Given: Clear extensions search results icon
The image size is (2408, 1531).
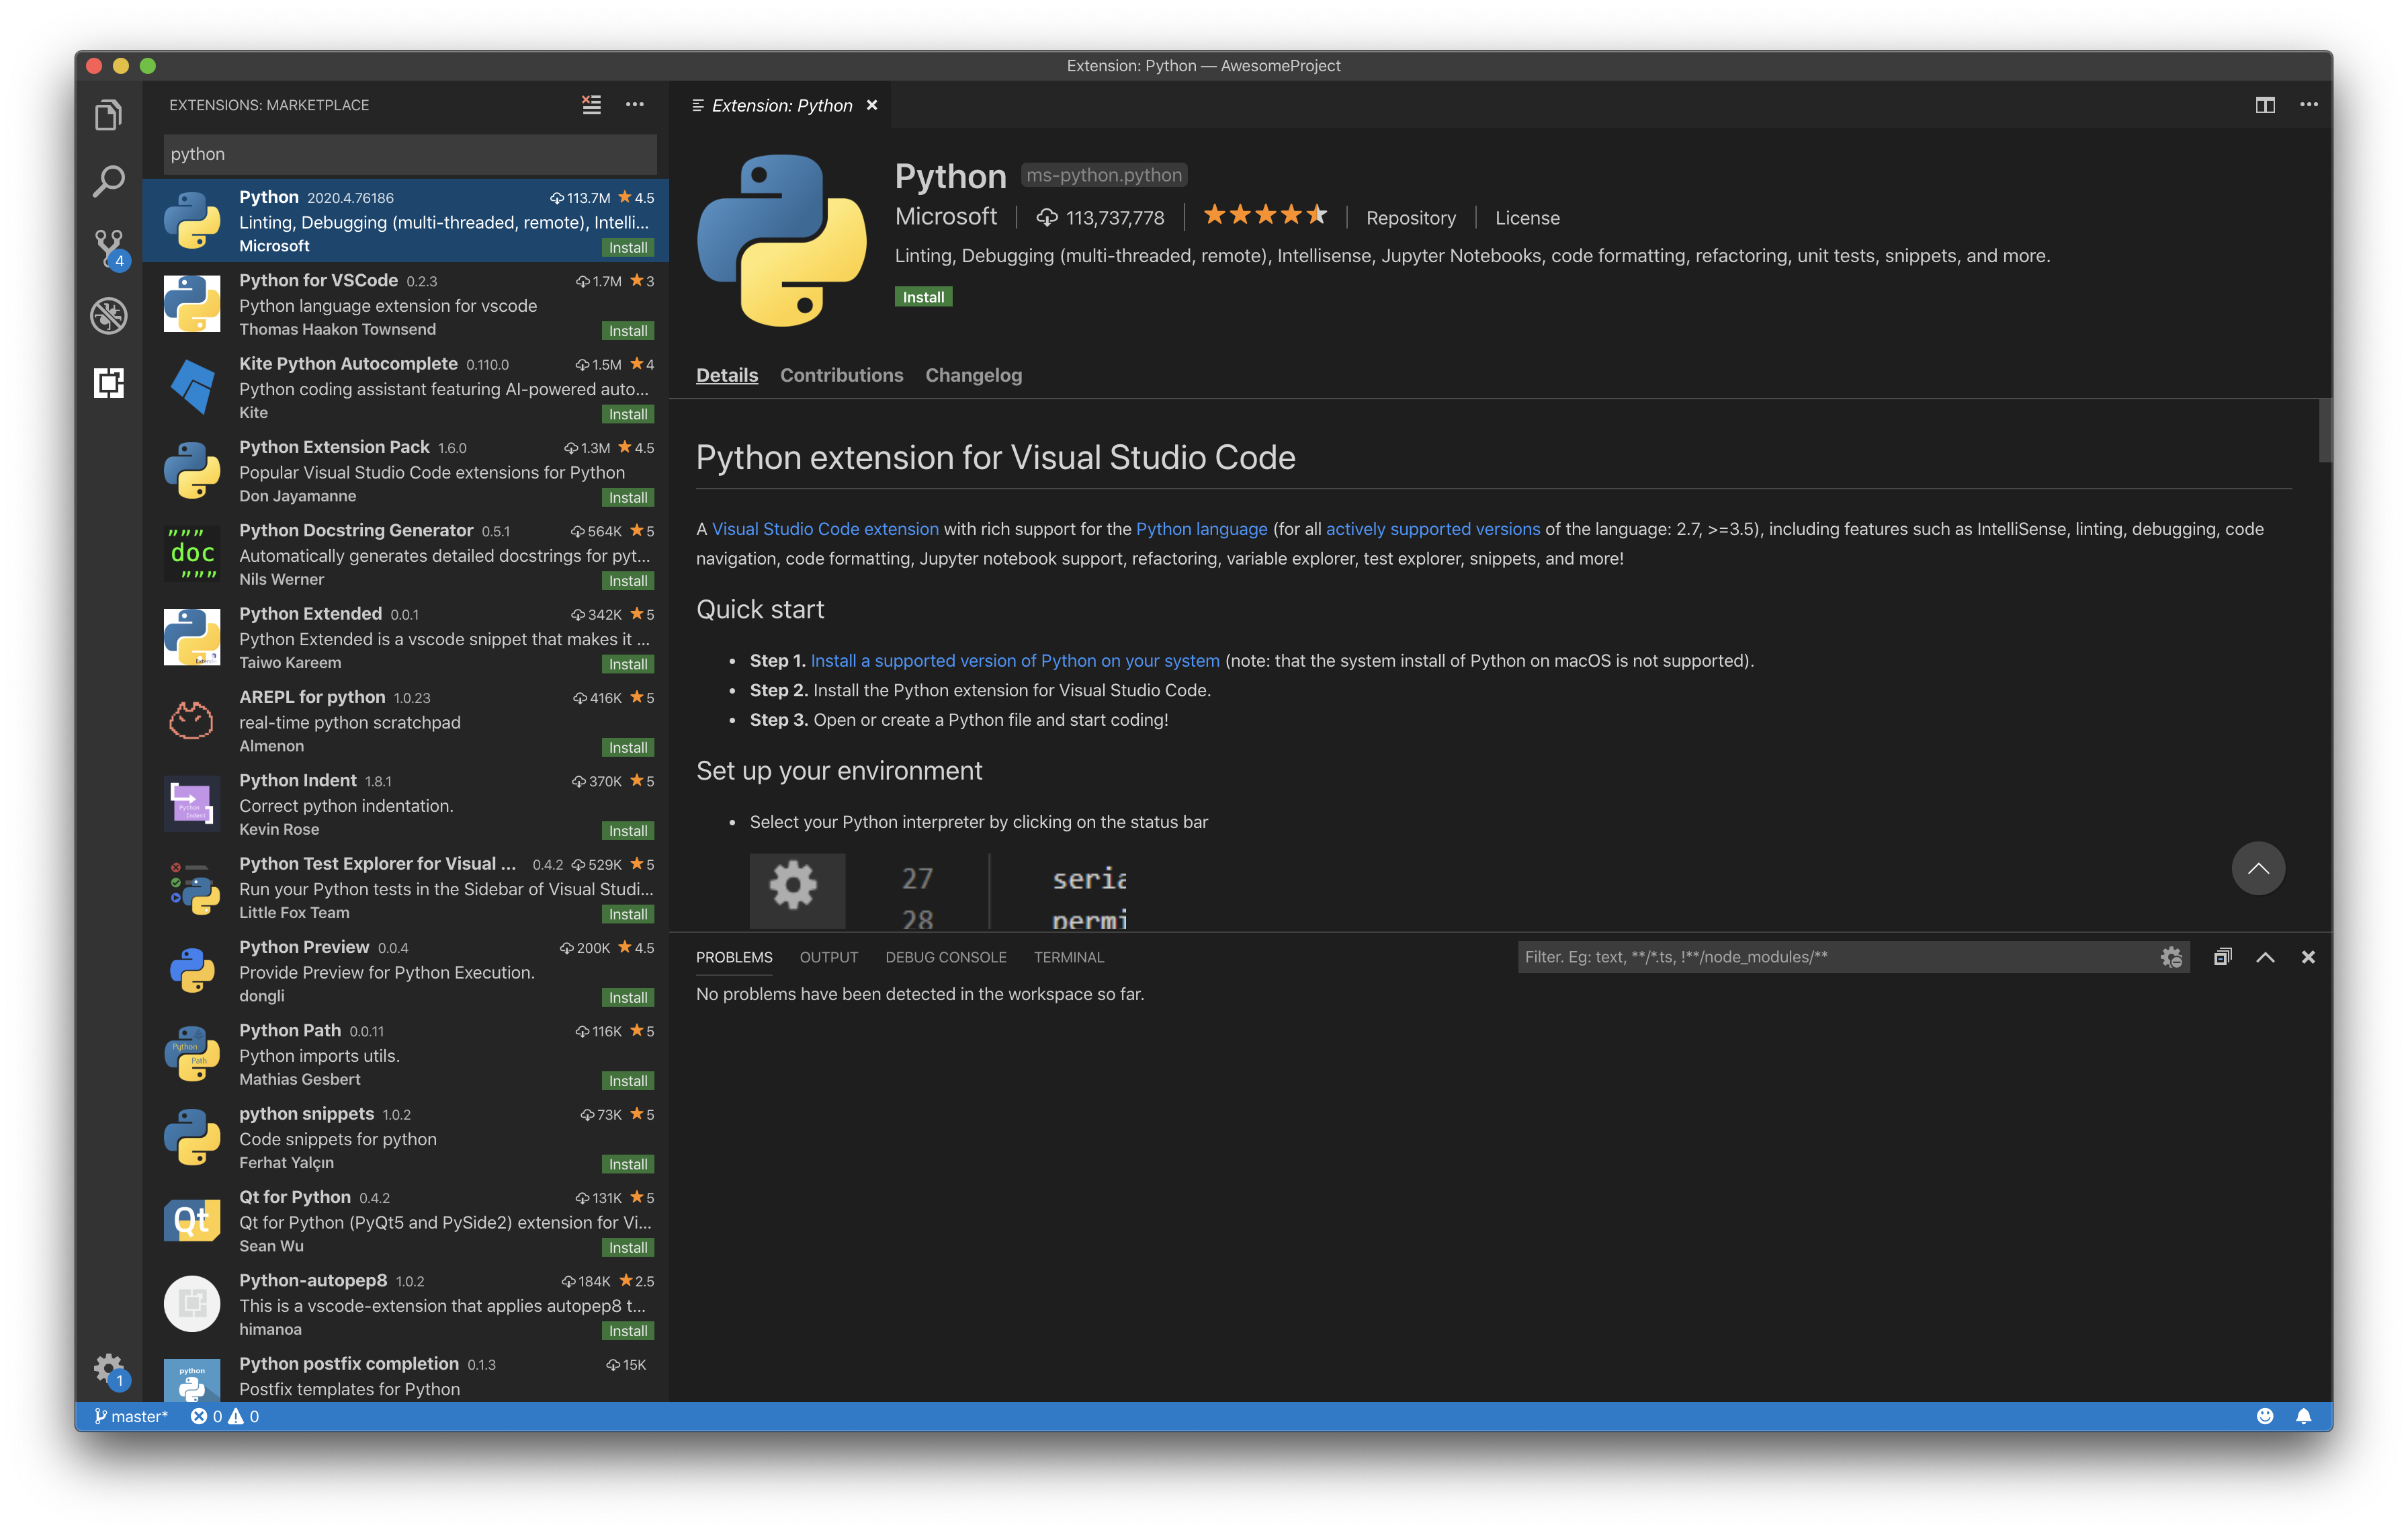Looking at the screenshot, I should 592,104.
